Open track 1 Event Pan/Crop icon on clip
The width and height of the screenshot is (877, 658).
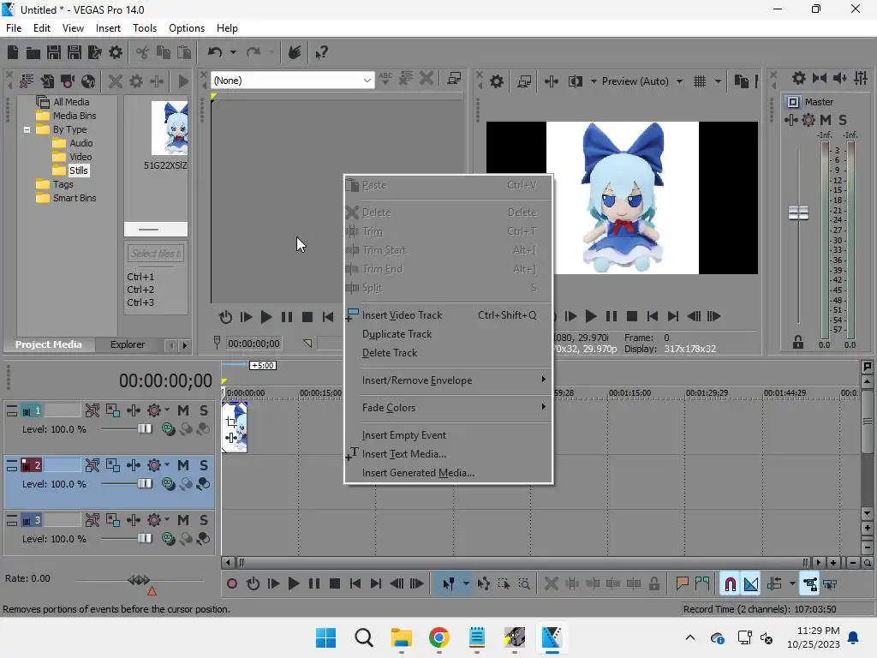click(x=230, y=422)
